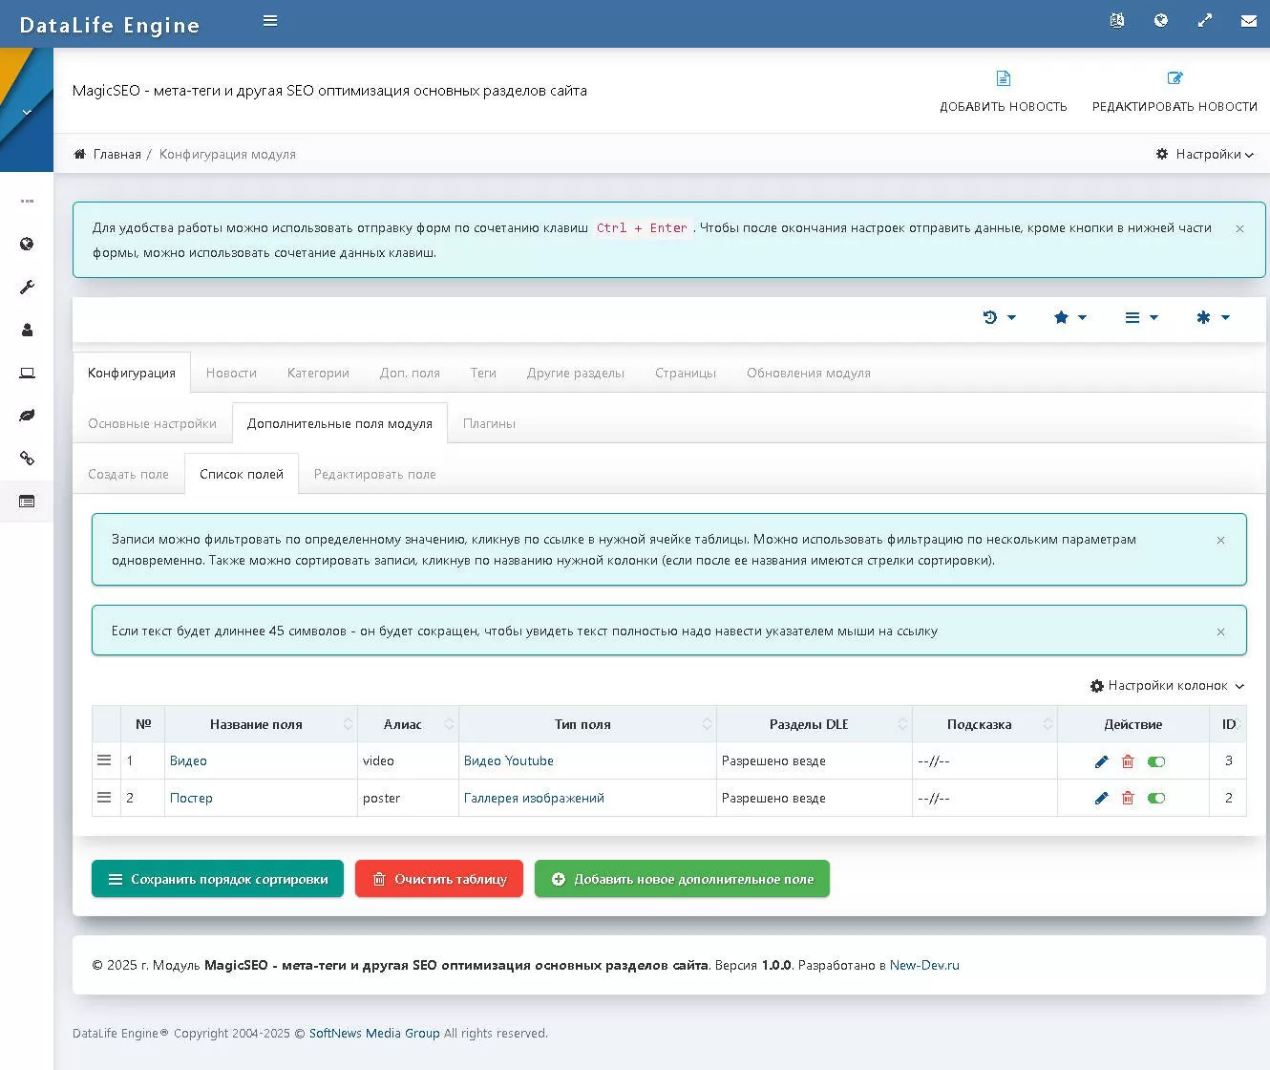Open the Основные настройки sub-tab
The image size is (1270, 1070).
152,423
